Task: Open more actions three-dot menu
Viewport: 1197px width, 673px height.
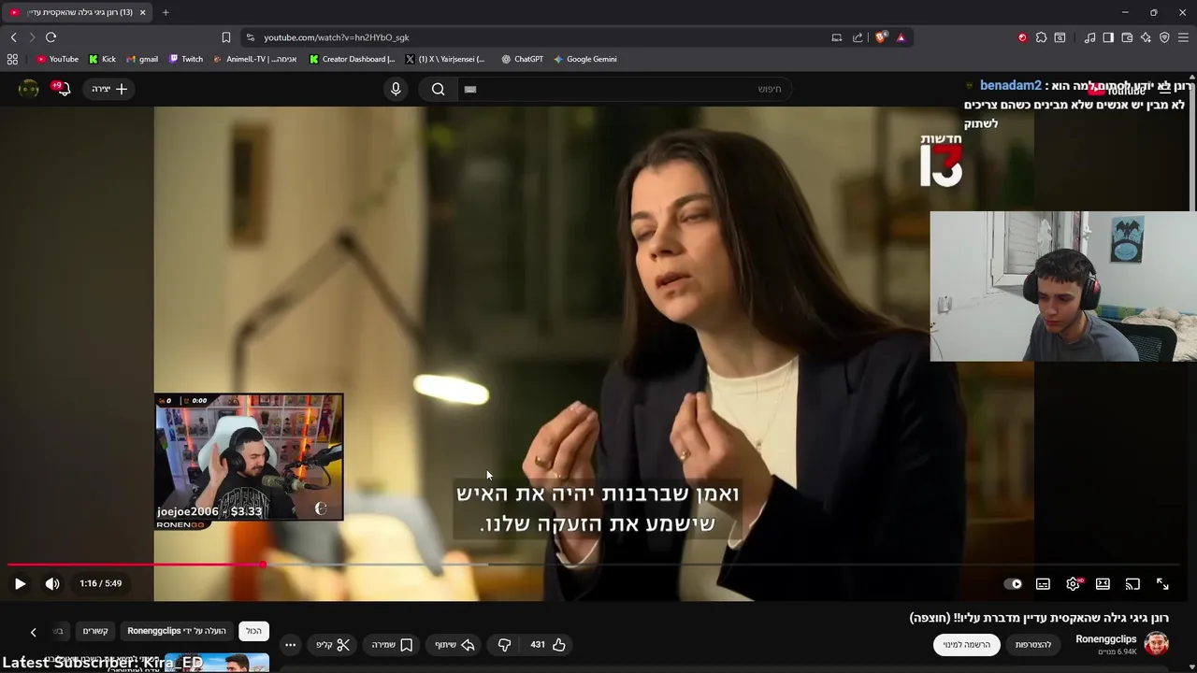Action: click(290, 645)
